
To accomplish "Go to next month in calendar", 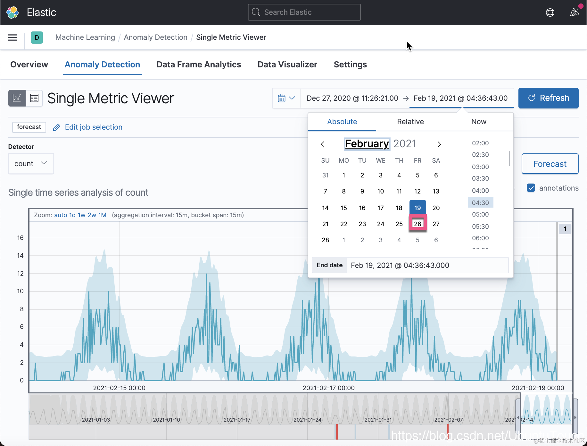I will point(439,144).
